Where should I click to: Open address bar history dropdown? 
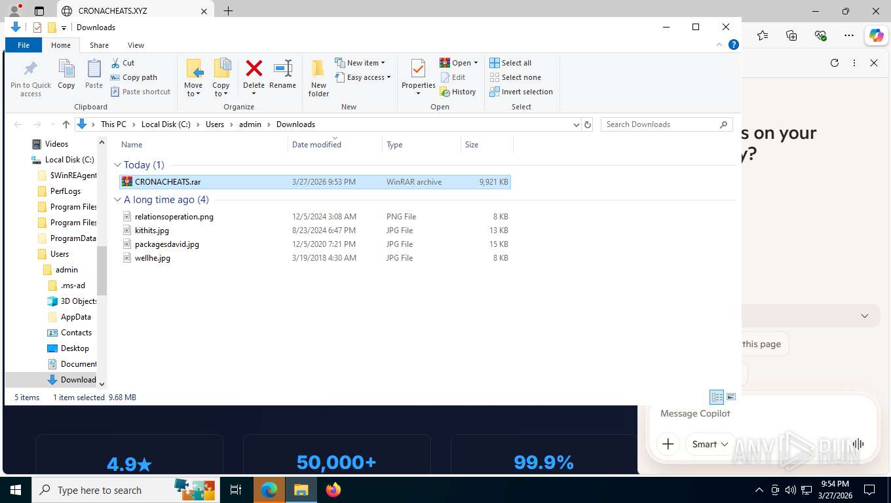click(x=576, y=124)
